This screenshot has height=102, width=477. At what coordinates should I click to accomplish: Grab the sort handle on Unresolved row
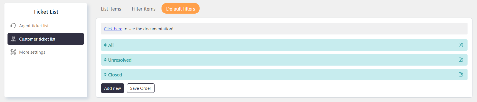pyautogui.click(x=105, y=60)
